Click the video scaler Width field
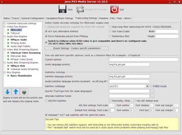The height and width of the screenshot is (135, 182). pyautogui.click(x=167, y=32)
